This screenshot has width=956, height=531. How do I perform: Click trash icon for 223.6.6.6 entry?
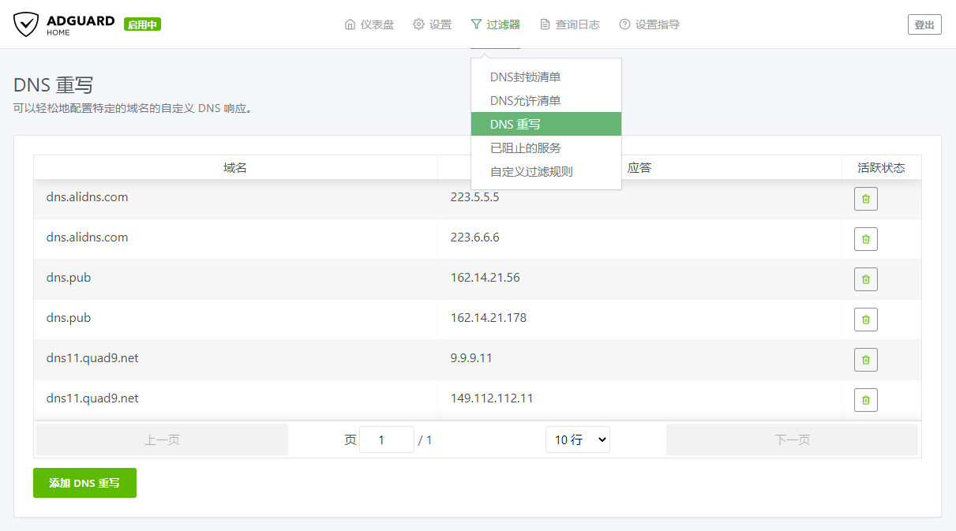(865, 239)
